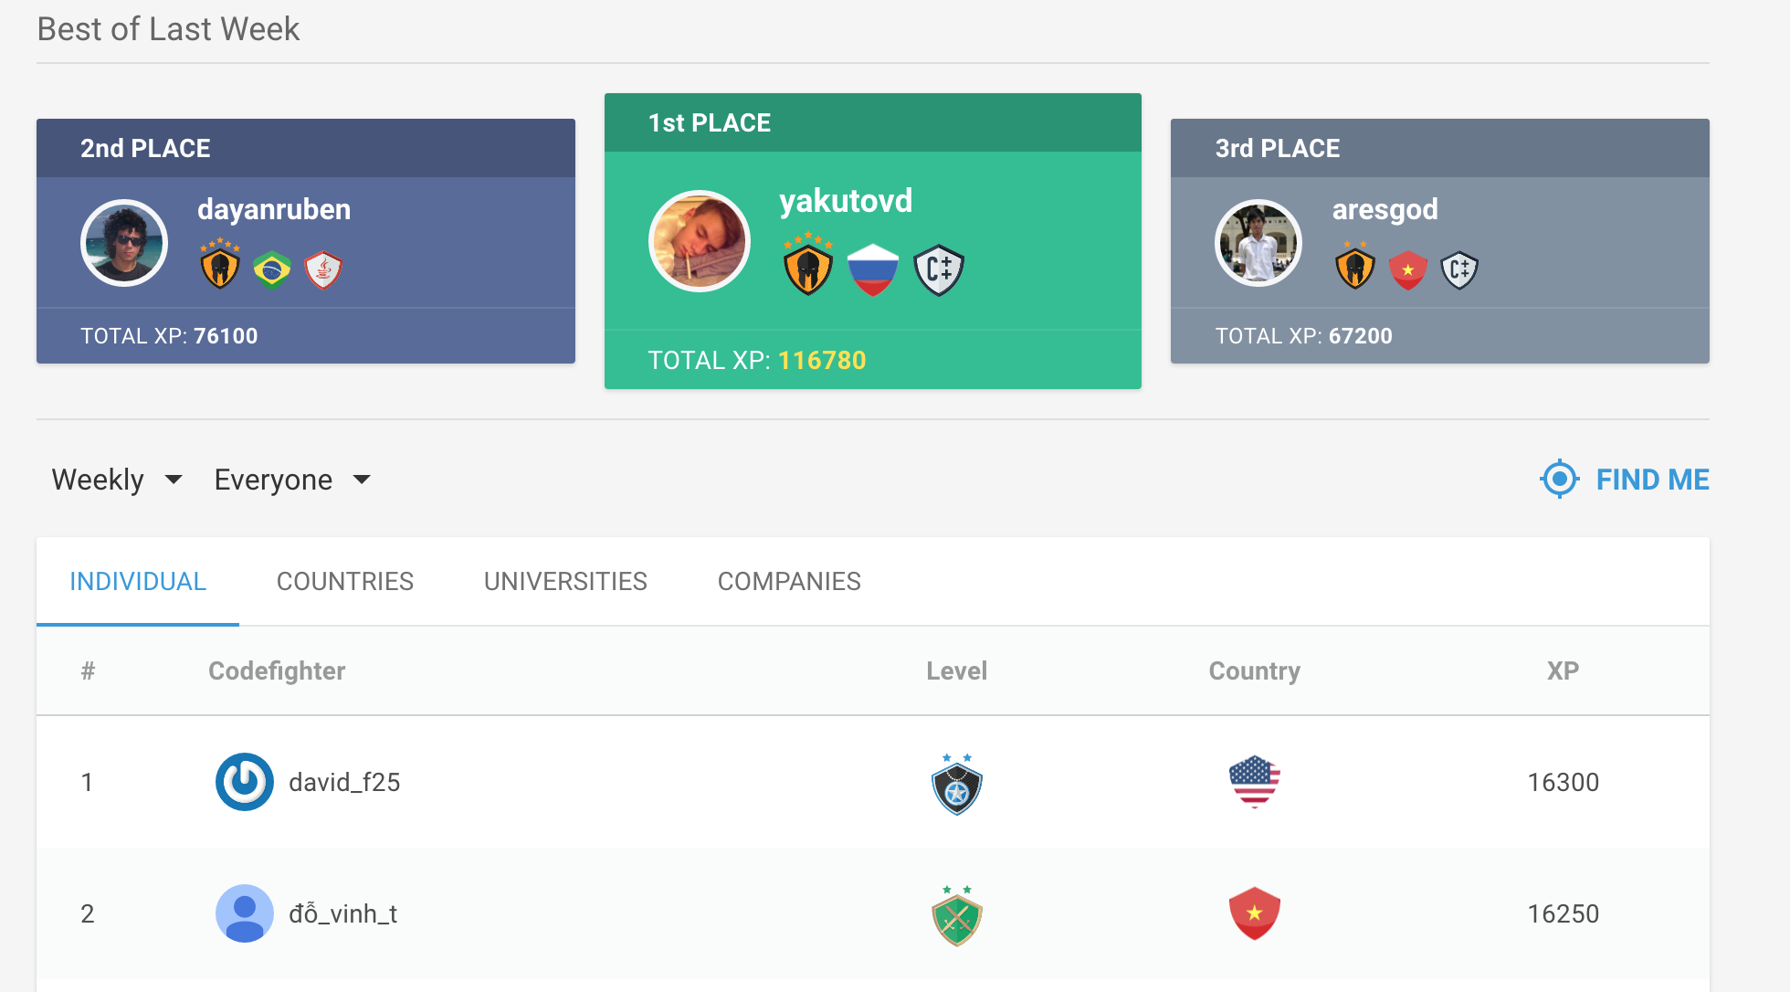Open the COMPANIES tab
This screenshot has height=992, width=1790.
(x=789, y=582)
